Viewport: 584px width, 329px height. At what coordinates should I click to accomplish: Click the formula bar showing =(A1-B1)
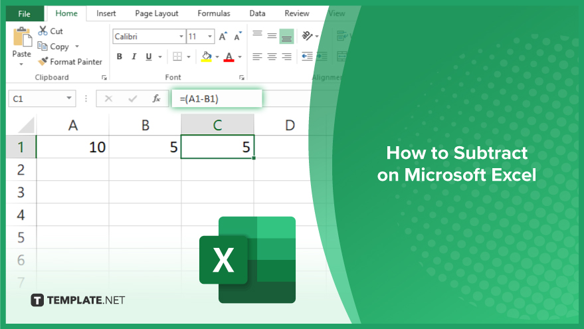217,99
